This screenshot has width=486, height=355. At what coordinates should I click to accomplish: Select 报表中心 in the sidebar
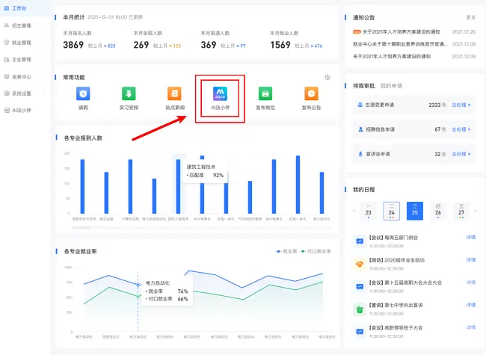tap(21, 76)
